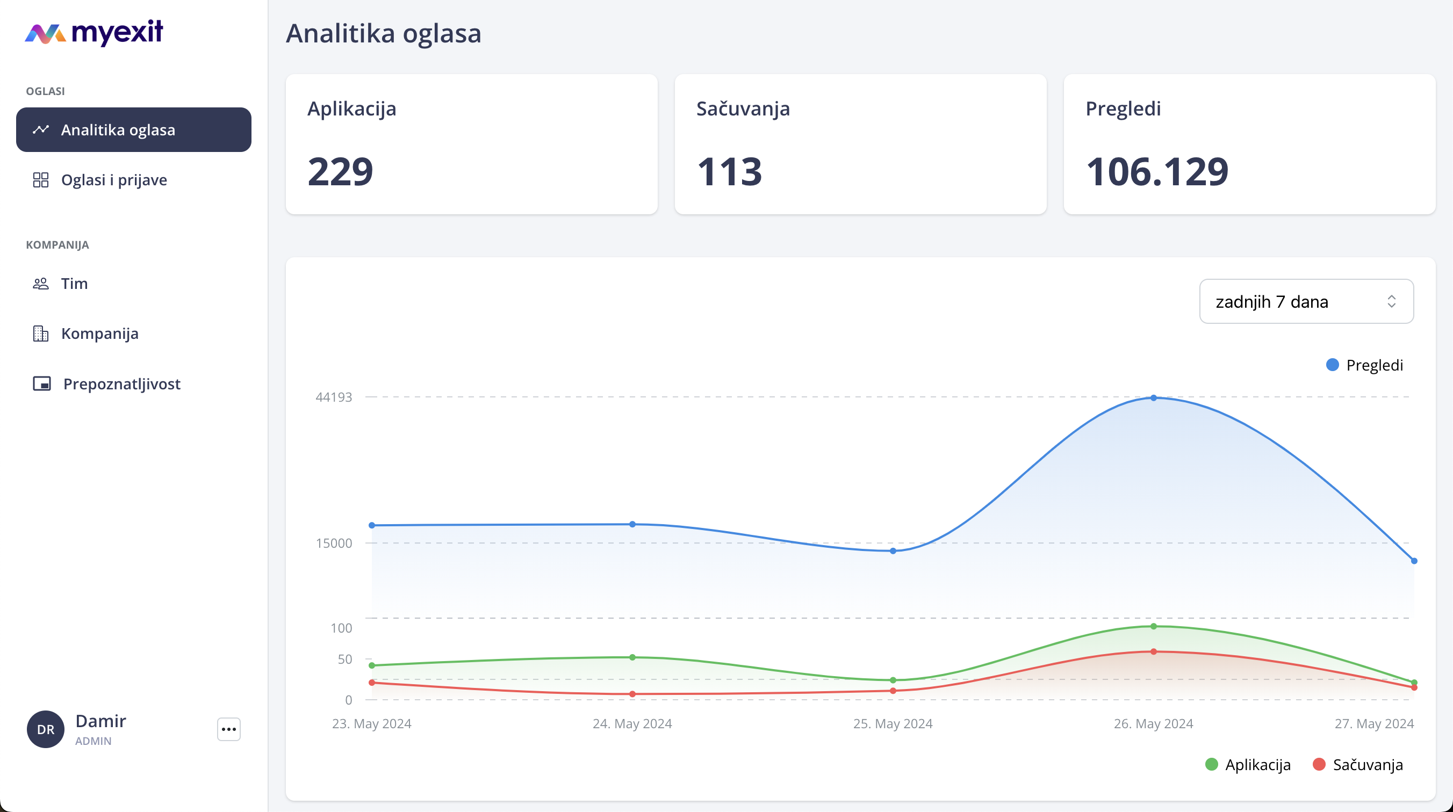Toggle the Pregledi legend series

click(x=1365, y=365)
